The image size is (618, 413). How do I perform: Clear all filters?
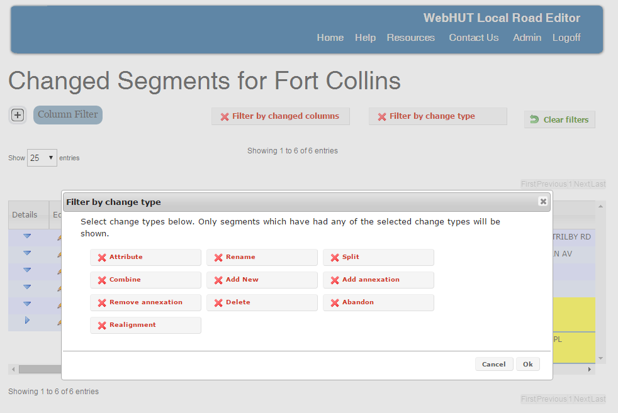point(559,119)
